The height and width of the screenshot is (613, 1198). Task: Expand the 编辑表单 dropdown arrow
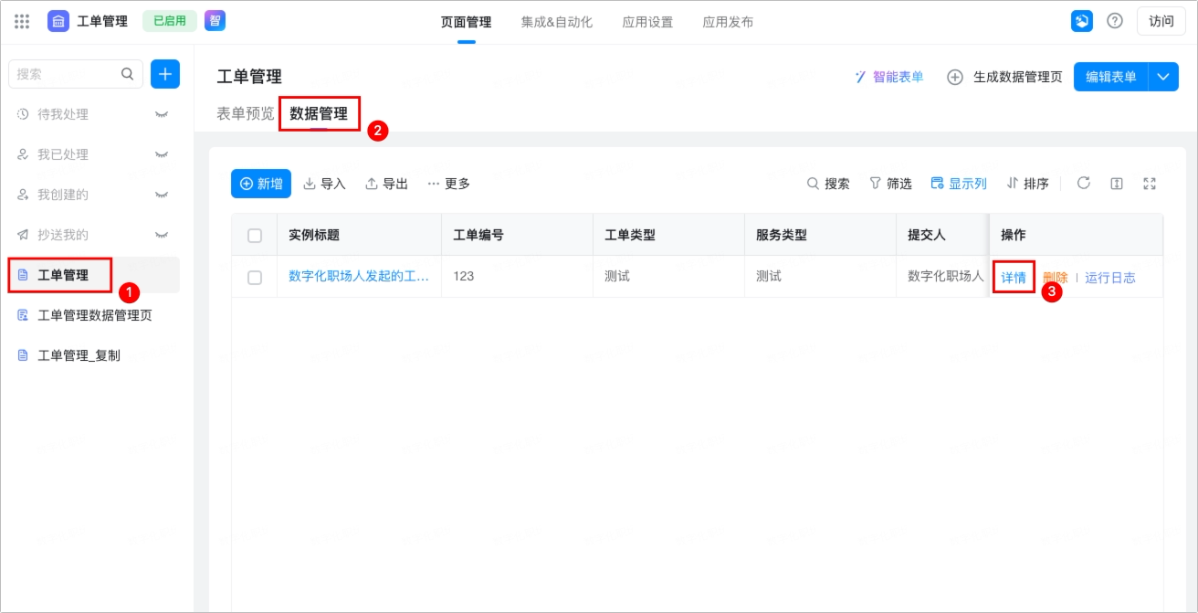coord(1163,77)
